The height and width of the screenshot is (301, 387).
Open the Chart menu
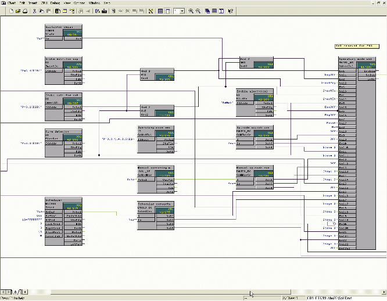coord(10,3)
